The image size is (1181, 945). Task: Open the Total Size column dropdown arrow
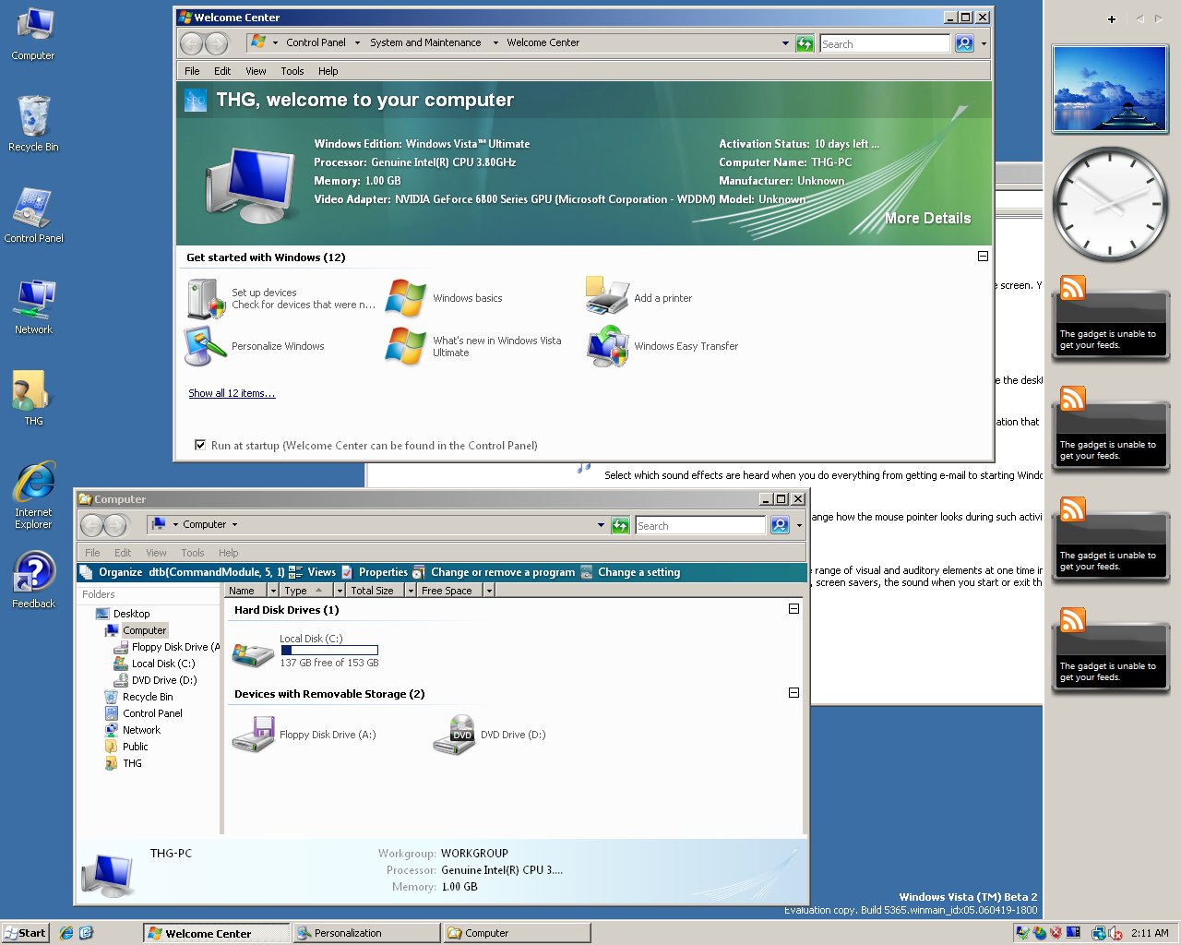(411, 591)
